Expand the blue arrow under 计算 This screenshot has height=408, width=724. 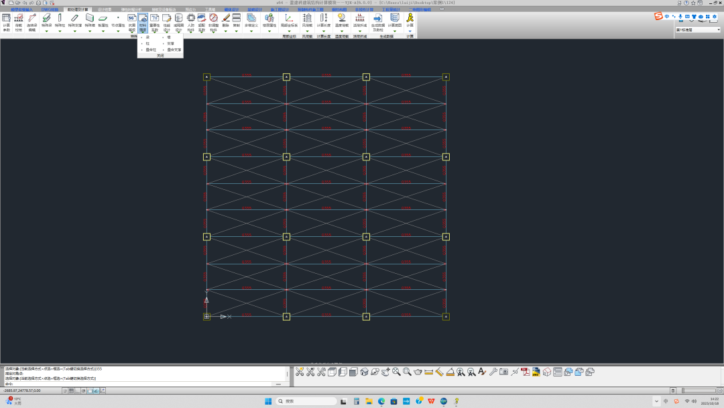[x=410, y=31]
